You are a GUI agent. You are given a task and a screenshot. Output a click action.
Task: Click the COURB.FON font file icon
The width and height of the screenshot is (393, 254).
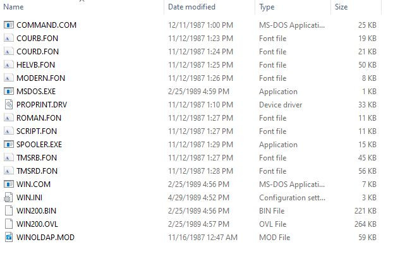(x=8, y=39)
